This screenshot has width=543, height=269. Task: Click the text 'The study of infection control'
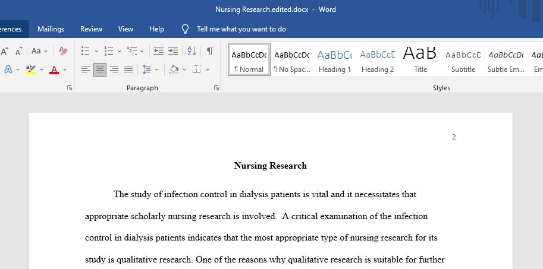[x=170, y=194]
